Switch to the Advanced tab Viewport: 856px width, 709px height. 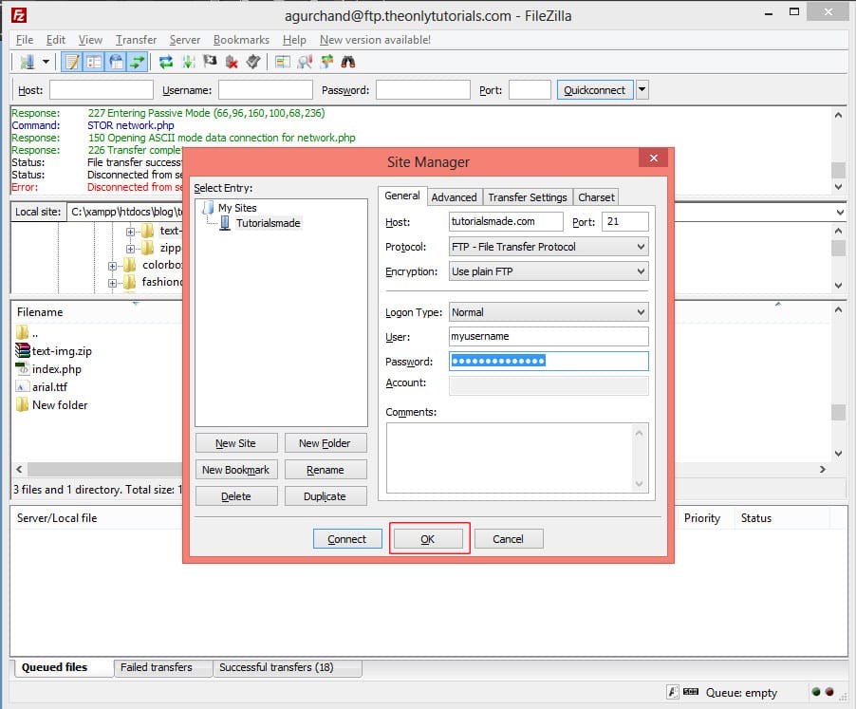[x=454, y=197]
